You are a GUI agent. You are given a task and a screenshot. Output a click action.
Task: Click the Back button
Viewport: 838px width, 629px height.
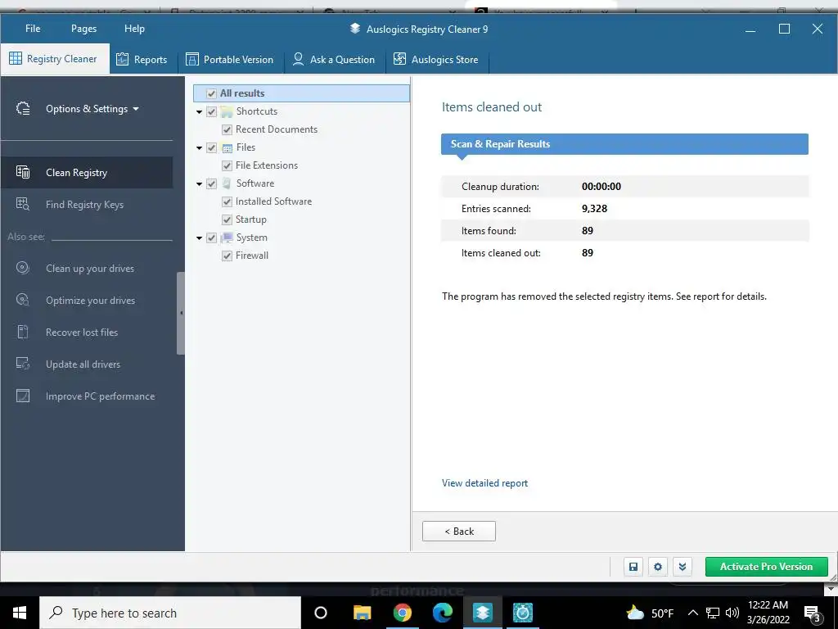(x=459, y=531)
